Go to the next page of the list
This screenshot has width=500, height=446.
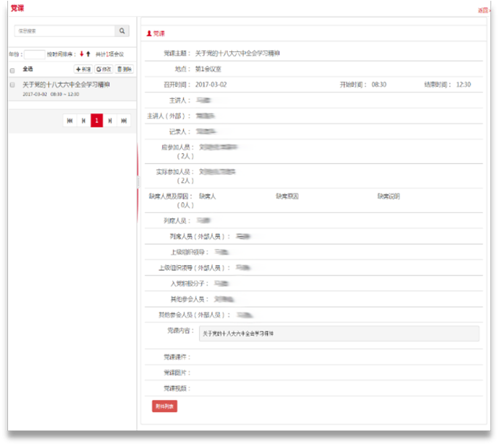coord(110,121)
